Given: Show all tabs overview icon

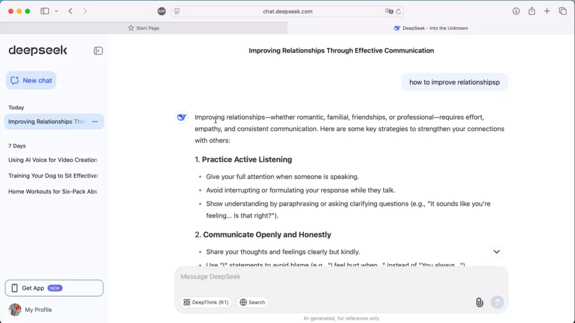Looking at the screenshot, I should coord(563,11).
